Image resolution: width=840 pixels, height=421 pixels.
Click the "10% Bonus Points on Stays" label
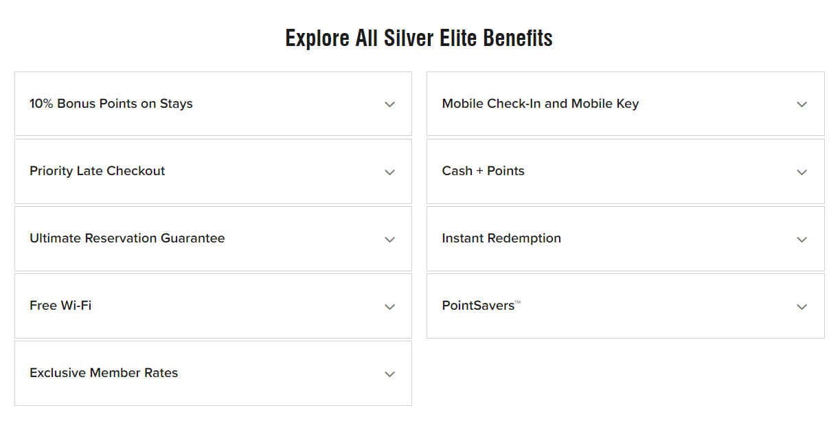click(x=111, y=104)
